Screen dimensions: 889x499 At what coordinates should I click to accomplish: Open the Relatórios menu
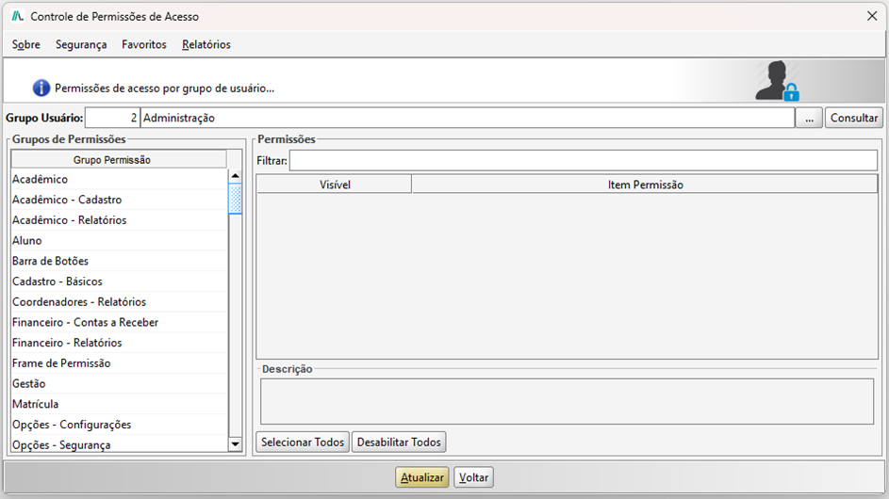pos(206,44)
